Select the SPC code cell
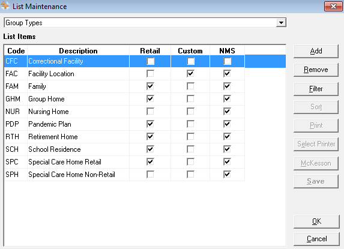 coord(16,162)
